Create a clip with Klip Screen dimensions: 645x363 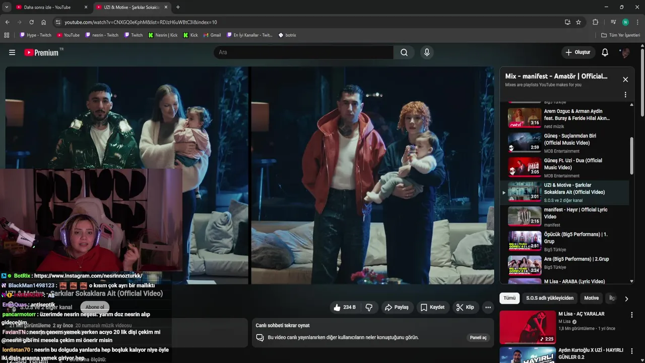click(465, 307)
